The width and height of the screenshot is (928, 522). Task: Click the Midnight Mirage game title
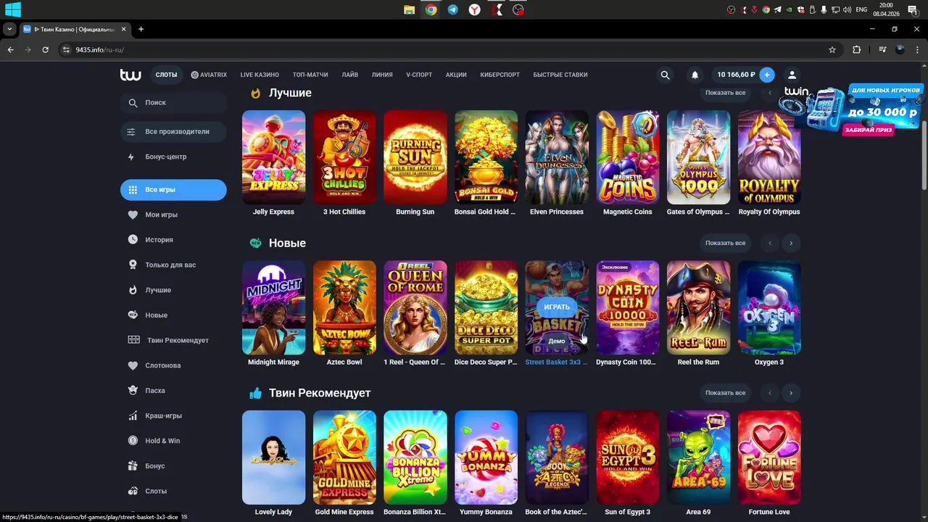point(273,362)
